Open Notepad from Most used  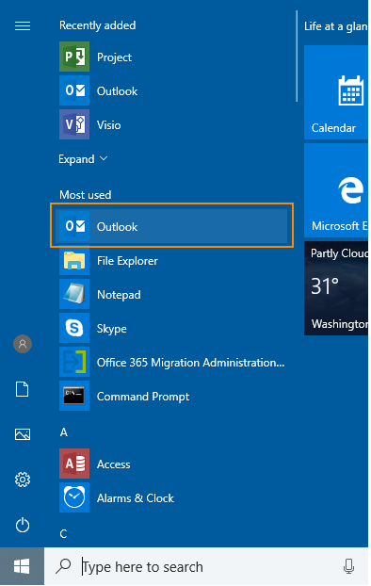pos(172,294)
